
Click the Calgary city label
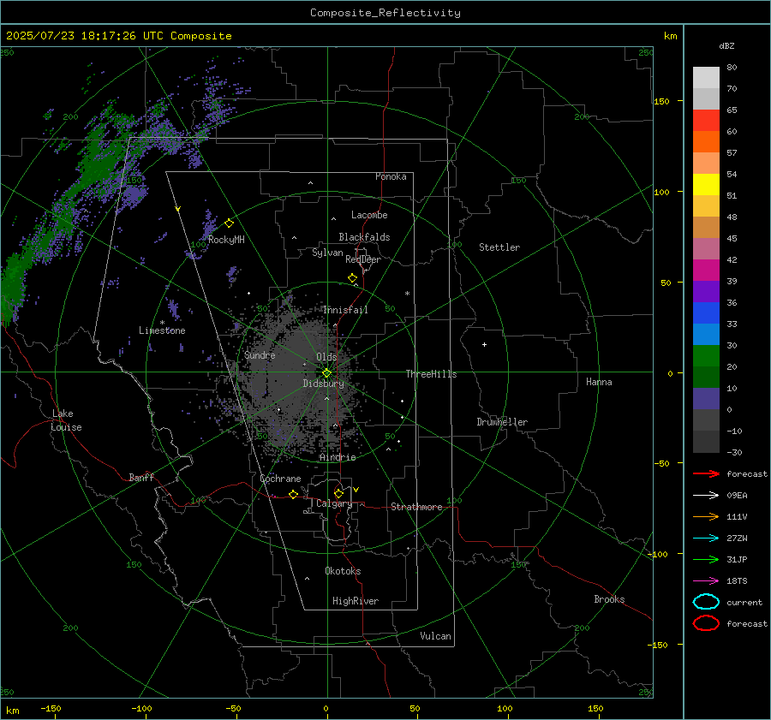334,503
